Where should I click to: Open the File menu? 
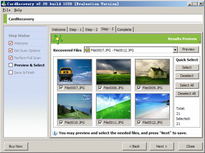7,10
